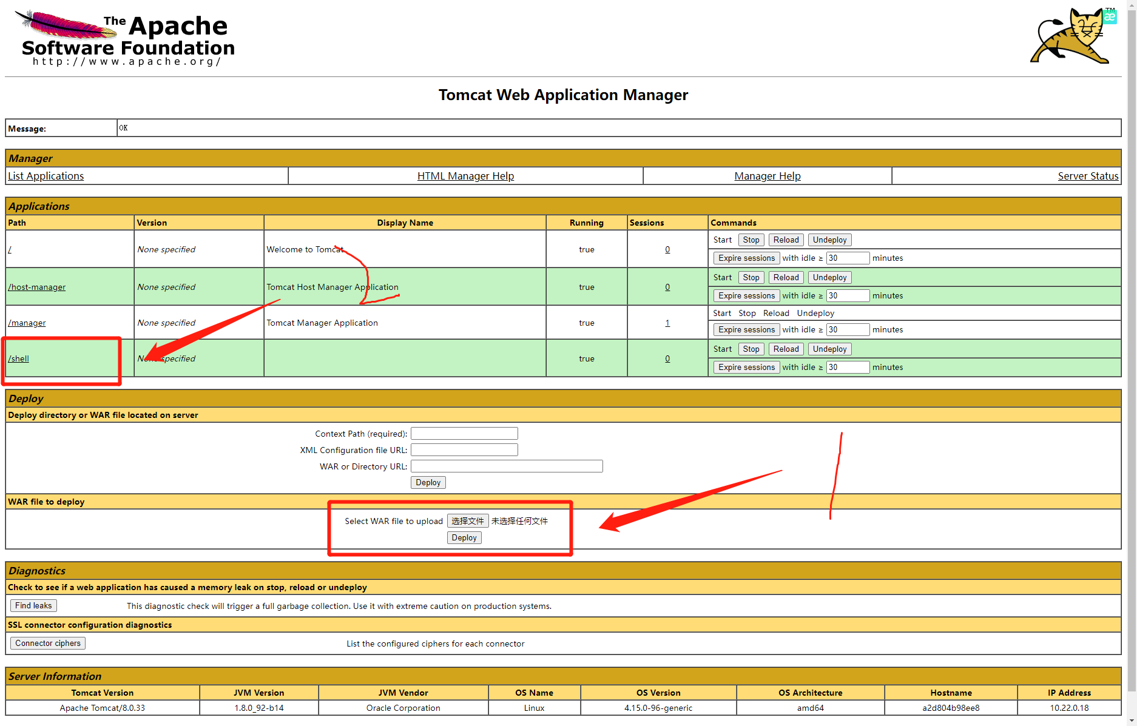Screen dimensions: 1137x726
Task: Stop the /host-manager application
Action: tap(751, 278)
